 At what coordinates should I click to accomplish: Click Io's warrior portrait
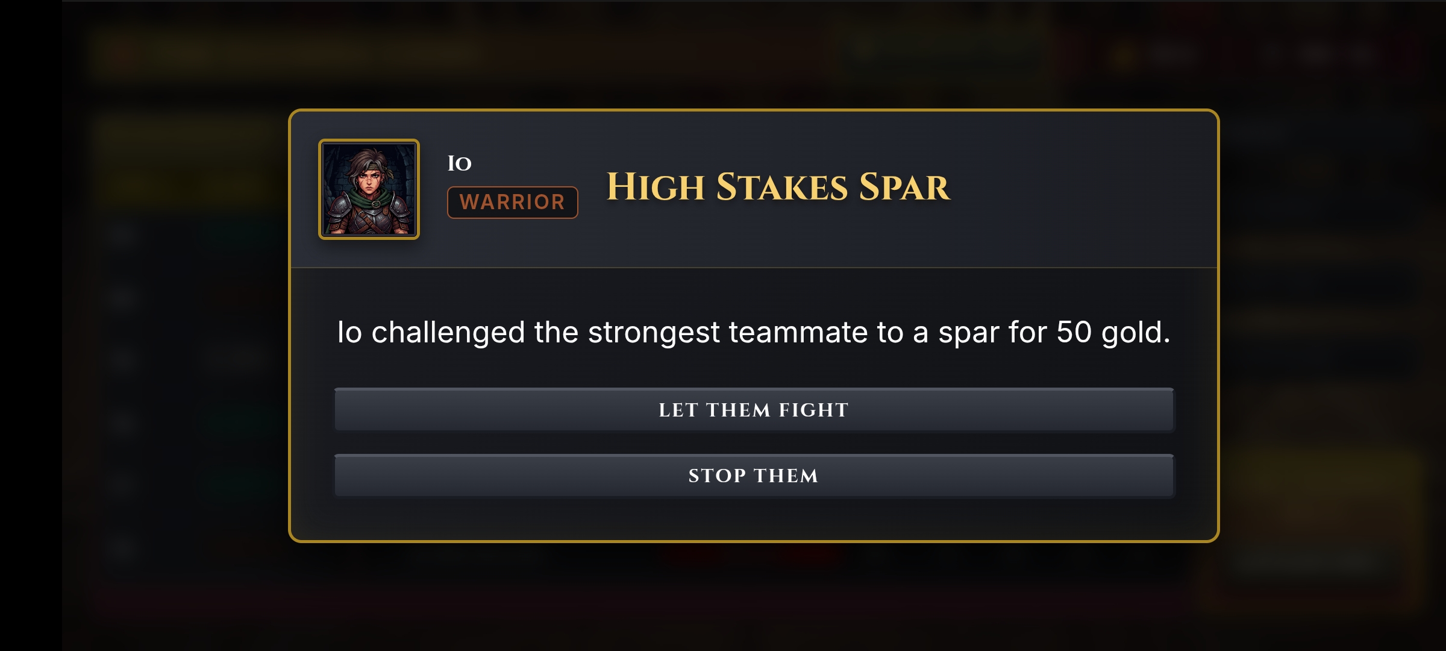pyautogui.click(x=369, y=189)
